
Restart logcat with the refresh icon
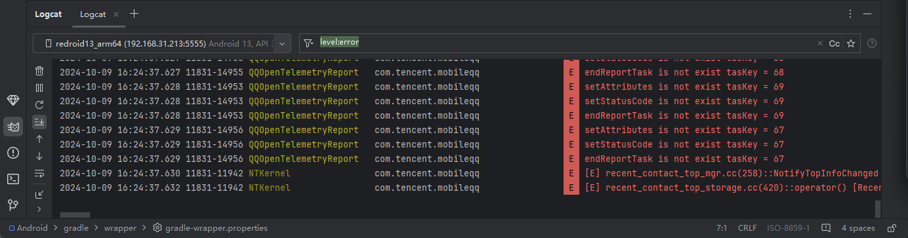39,105
